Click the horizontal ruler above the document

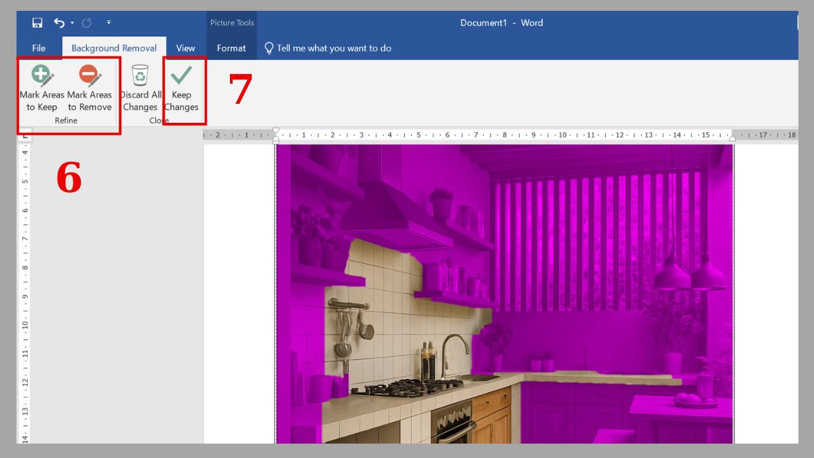click(475, 134)
